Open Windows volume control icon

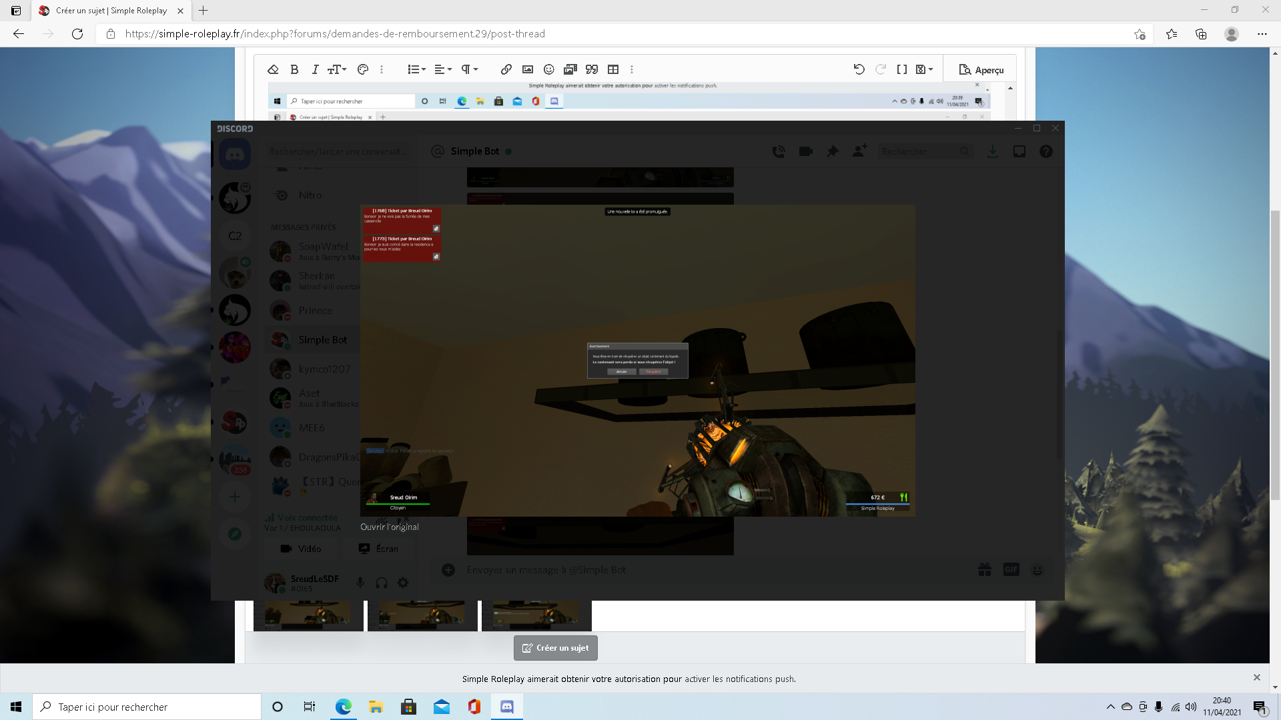1191,707
